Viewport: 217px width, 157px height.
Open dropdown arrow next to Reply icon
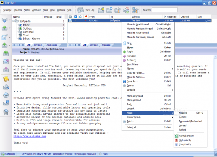coord(10,45)
